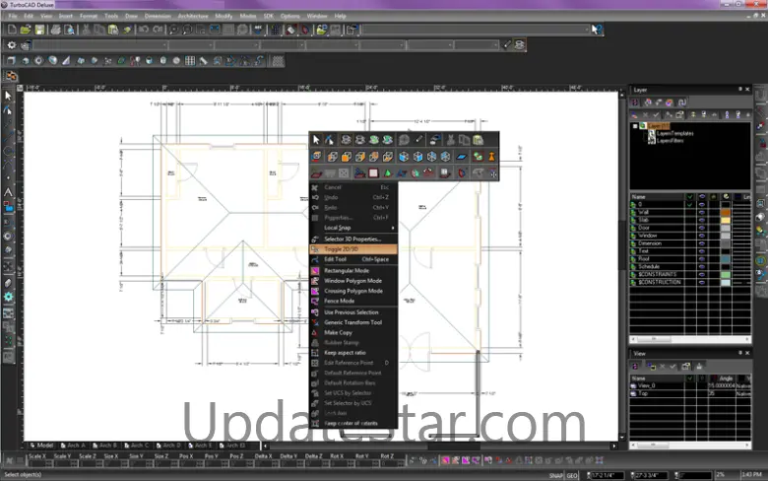Click the orange color swatch of Wall layer
Viewport: 768px width, 481px height.
[x=726, y=210]
